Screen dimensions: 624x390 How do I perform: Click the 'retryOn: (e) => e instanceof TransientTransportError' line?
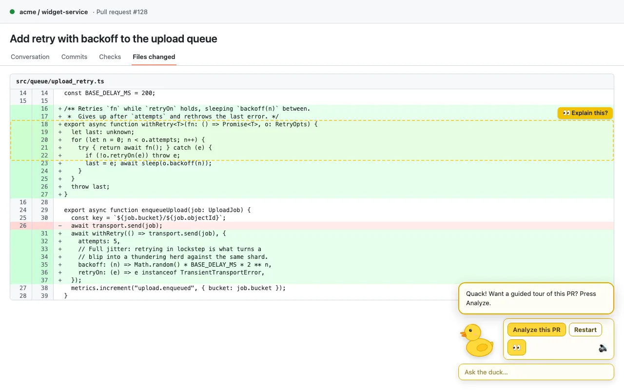pyautogui.click(x=312, y=273)
